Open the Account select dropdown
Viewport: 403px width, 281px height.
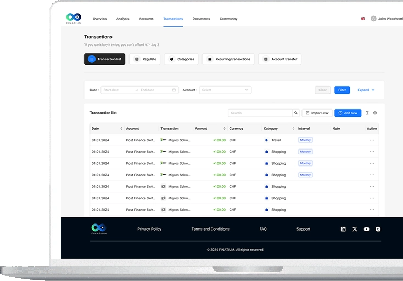(x=226, y=90)
